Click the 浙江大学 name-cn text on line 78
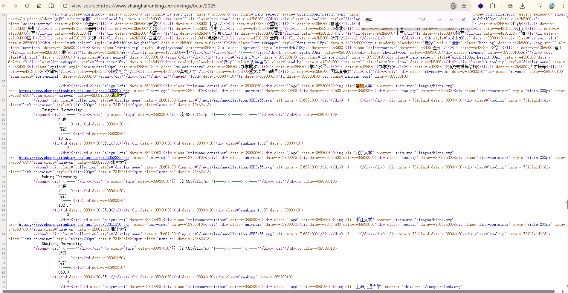568x293 pixels. pos(119,229)
